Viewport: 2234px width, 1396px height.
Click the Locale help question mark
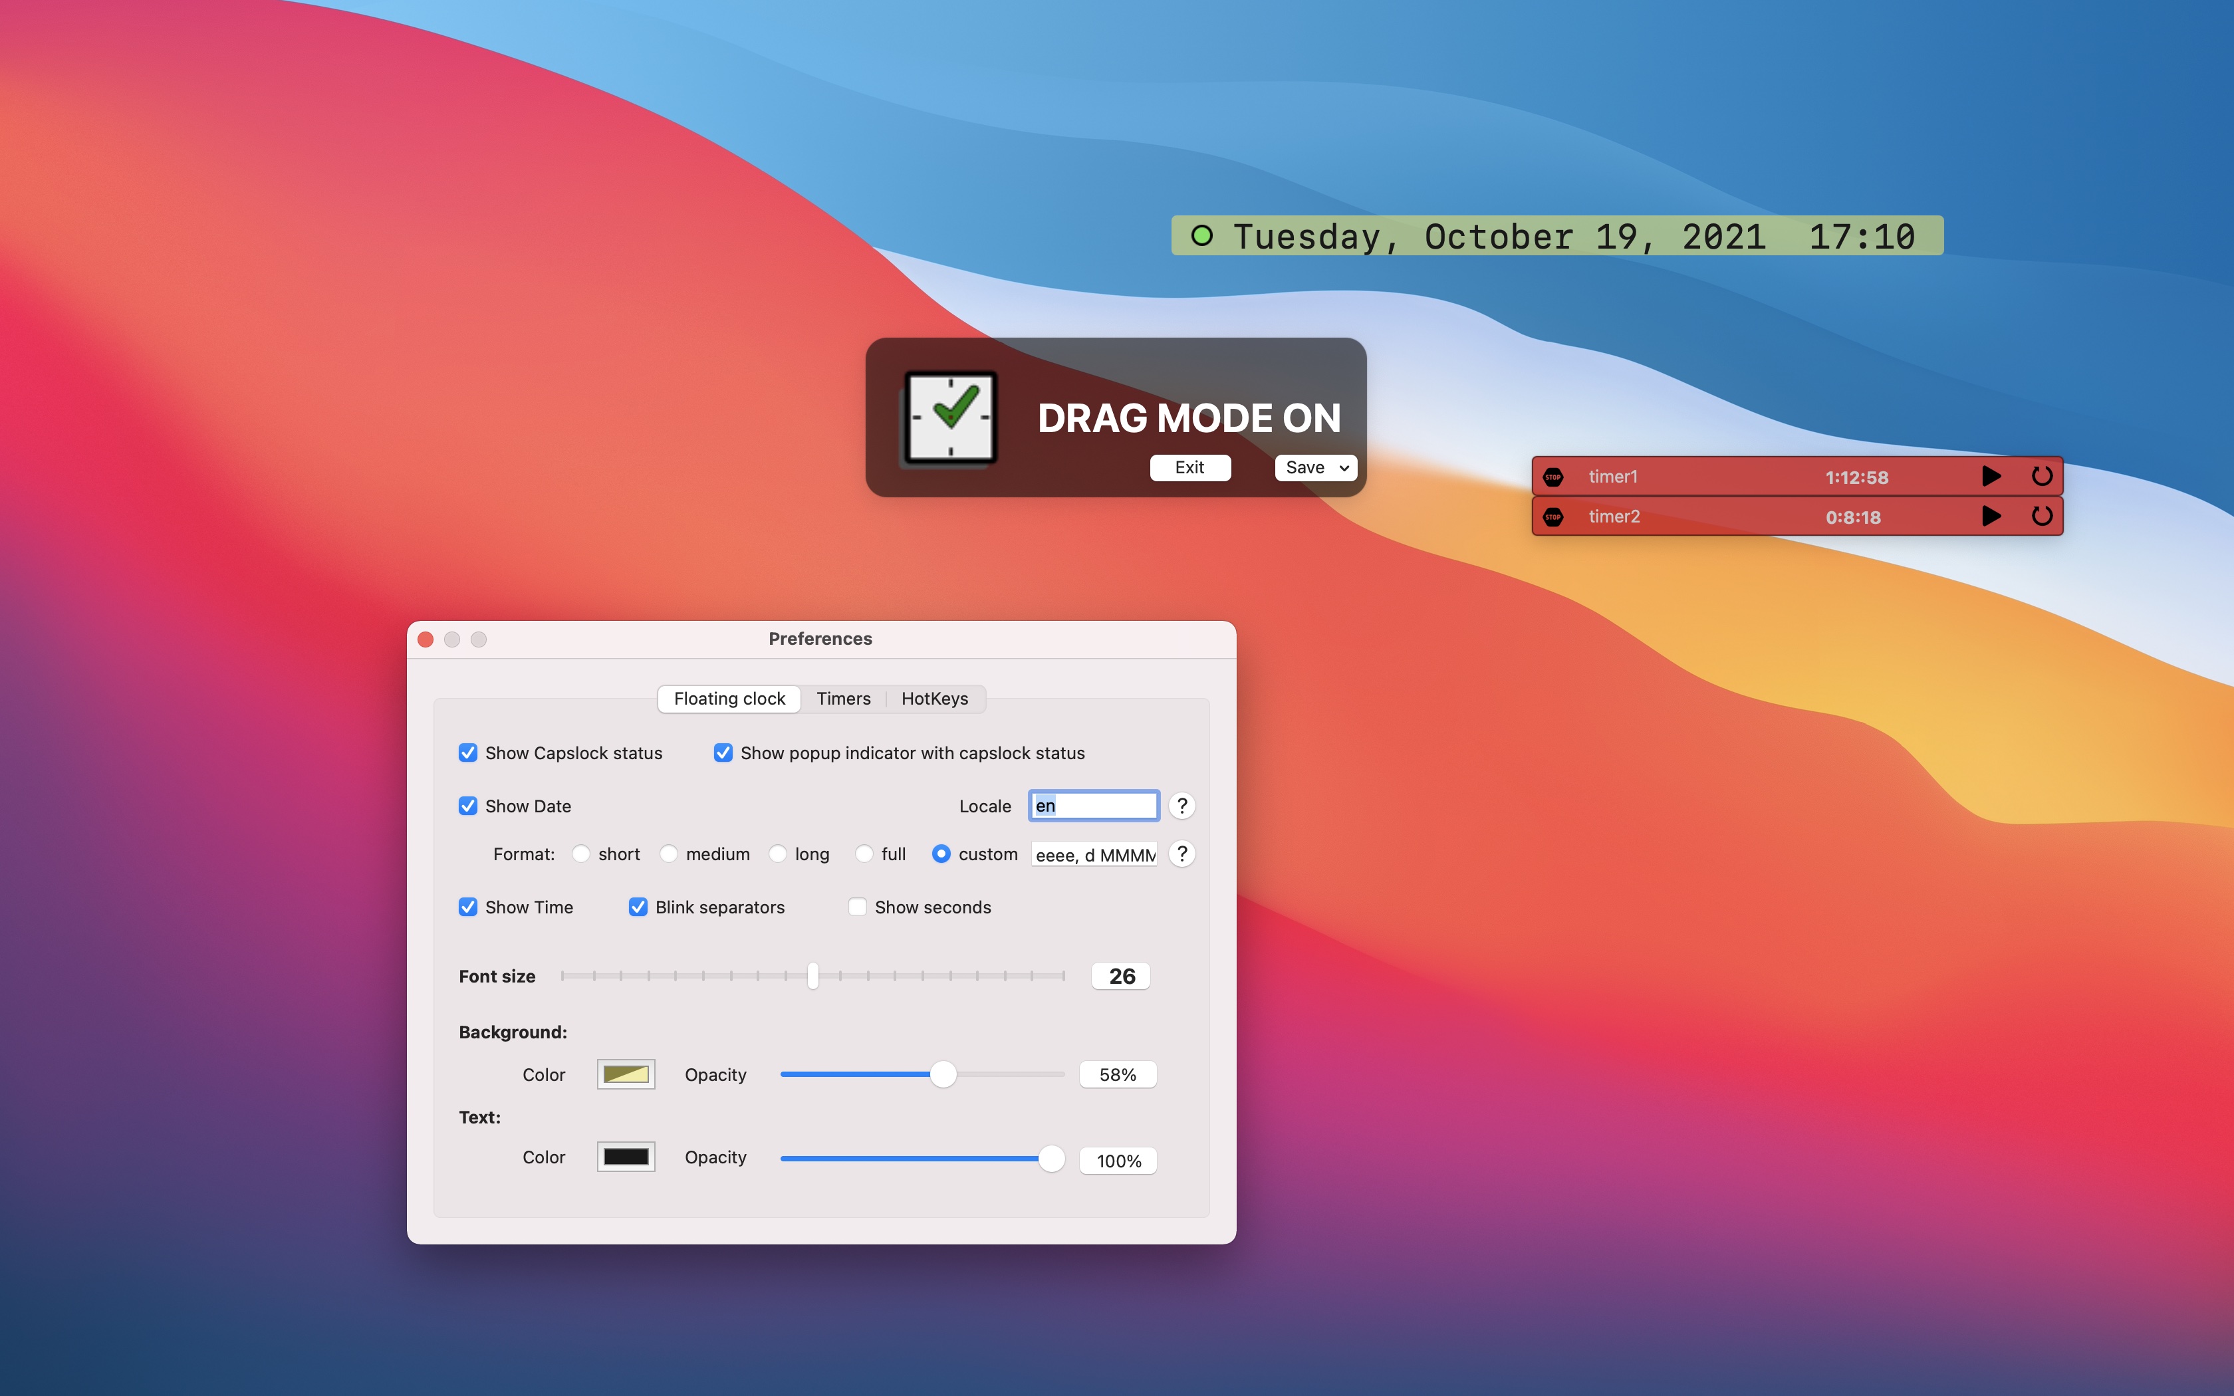pyautogui.click(x=1181, y=806)
